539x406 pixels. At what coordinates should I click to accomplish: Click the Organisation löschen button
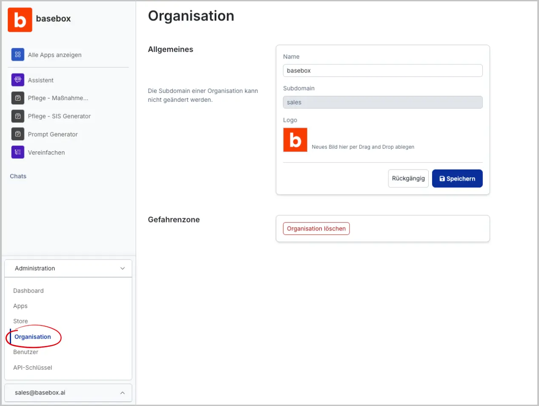[x=316, y=228]
